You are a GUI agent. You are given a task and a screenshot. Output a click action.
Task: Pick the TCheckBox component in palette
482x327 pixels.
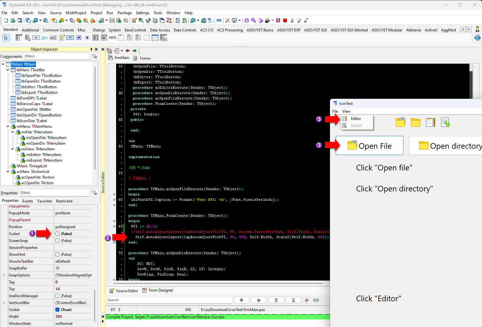(x=79, y=38)
